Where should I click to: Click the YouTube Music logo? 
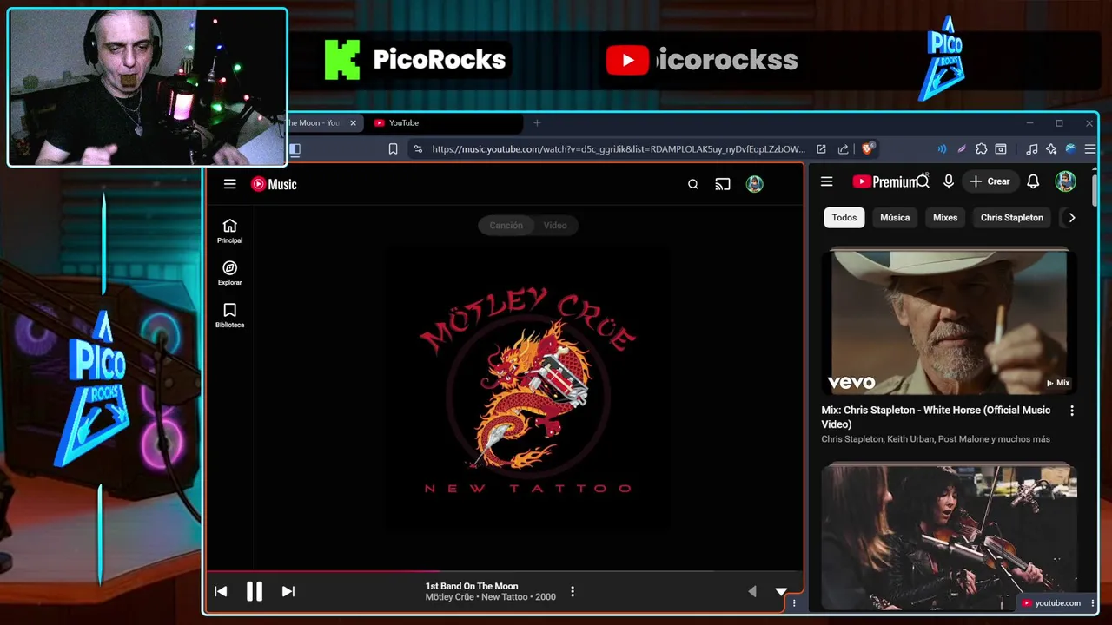tap(274, 184)
